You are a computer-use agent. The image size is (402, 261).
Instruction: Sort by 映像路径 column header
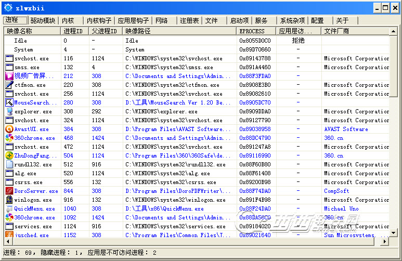click(x=179, y=31)
